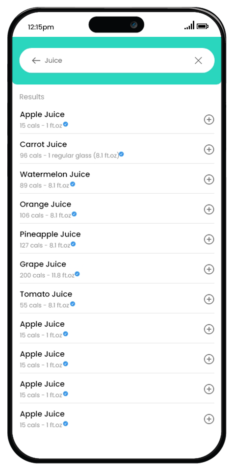The image size is (233, 471).
Task: Focus the Juice search input field
Action: click(117, 60)
